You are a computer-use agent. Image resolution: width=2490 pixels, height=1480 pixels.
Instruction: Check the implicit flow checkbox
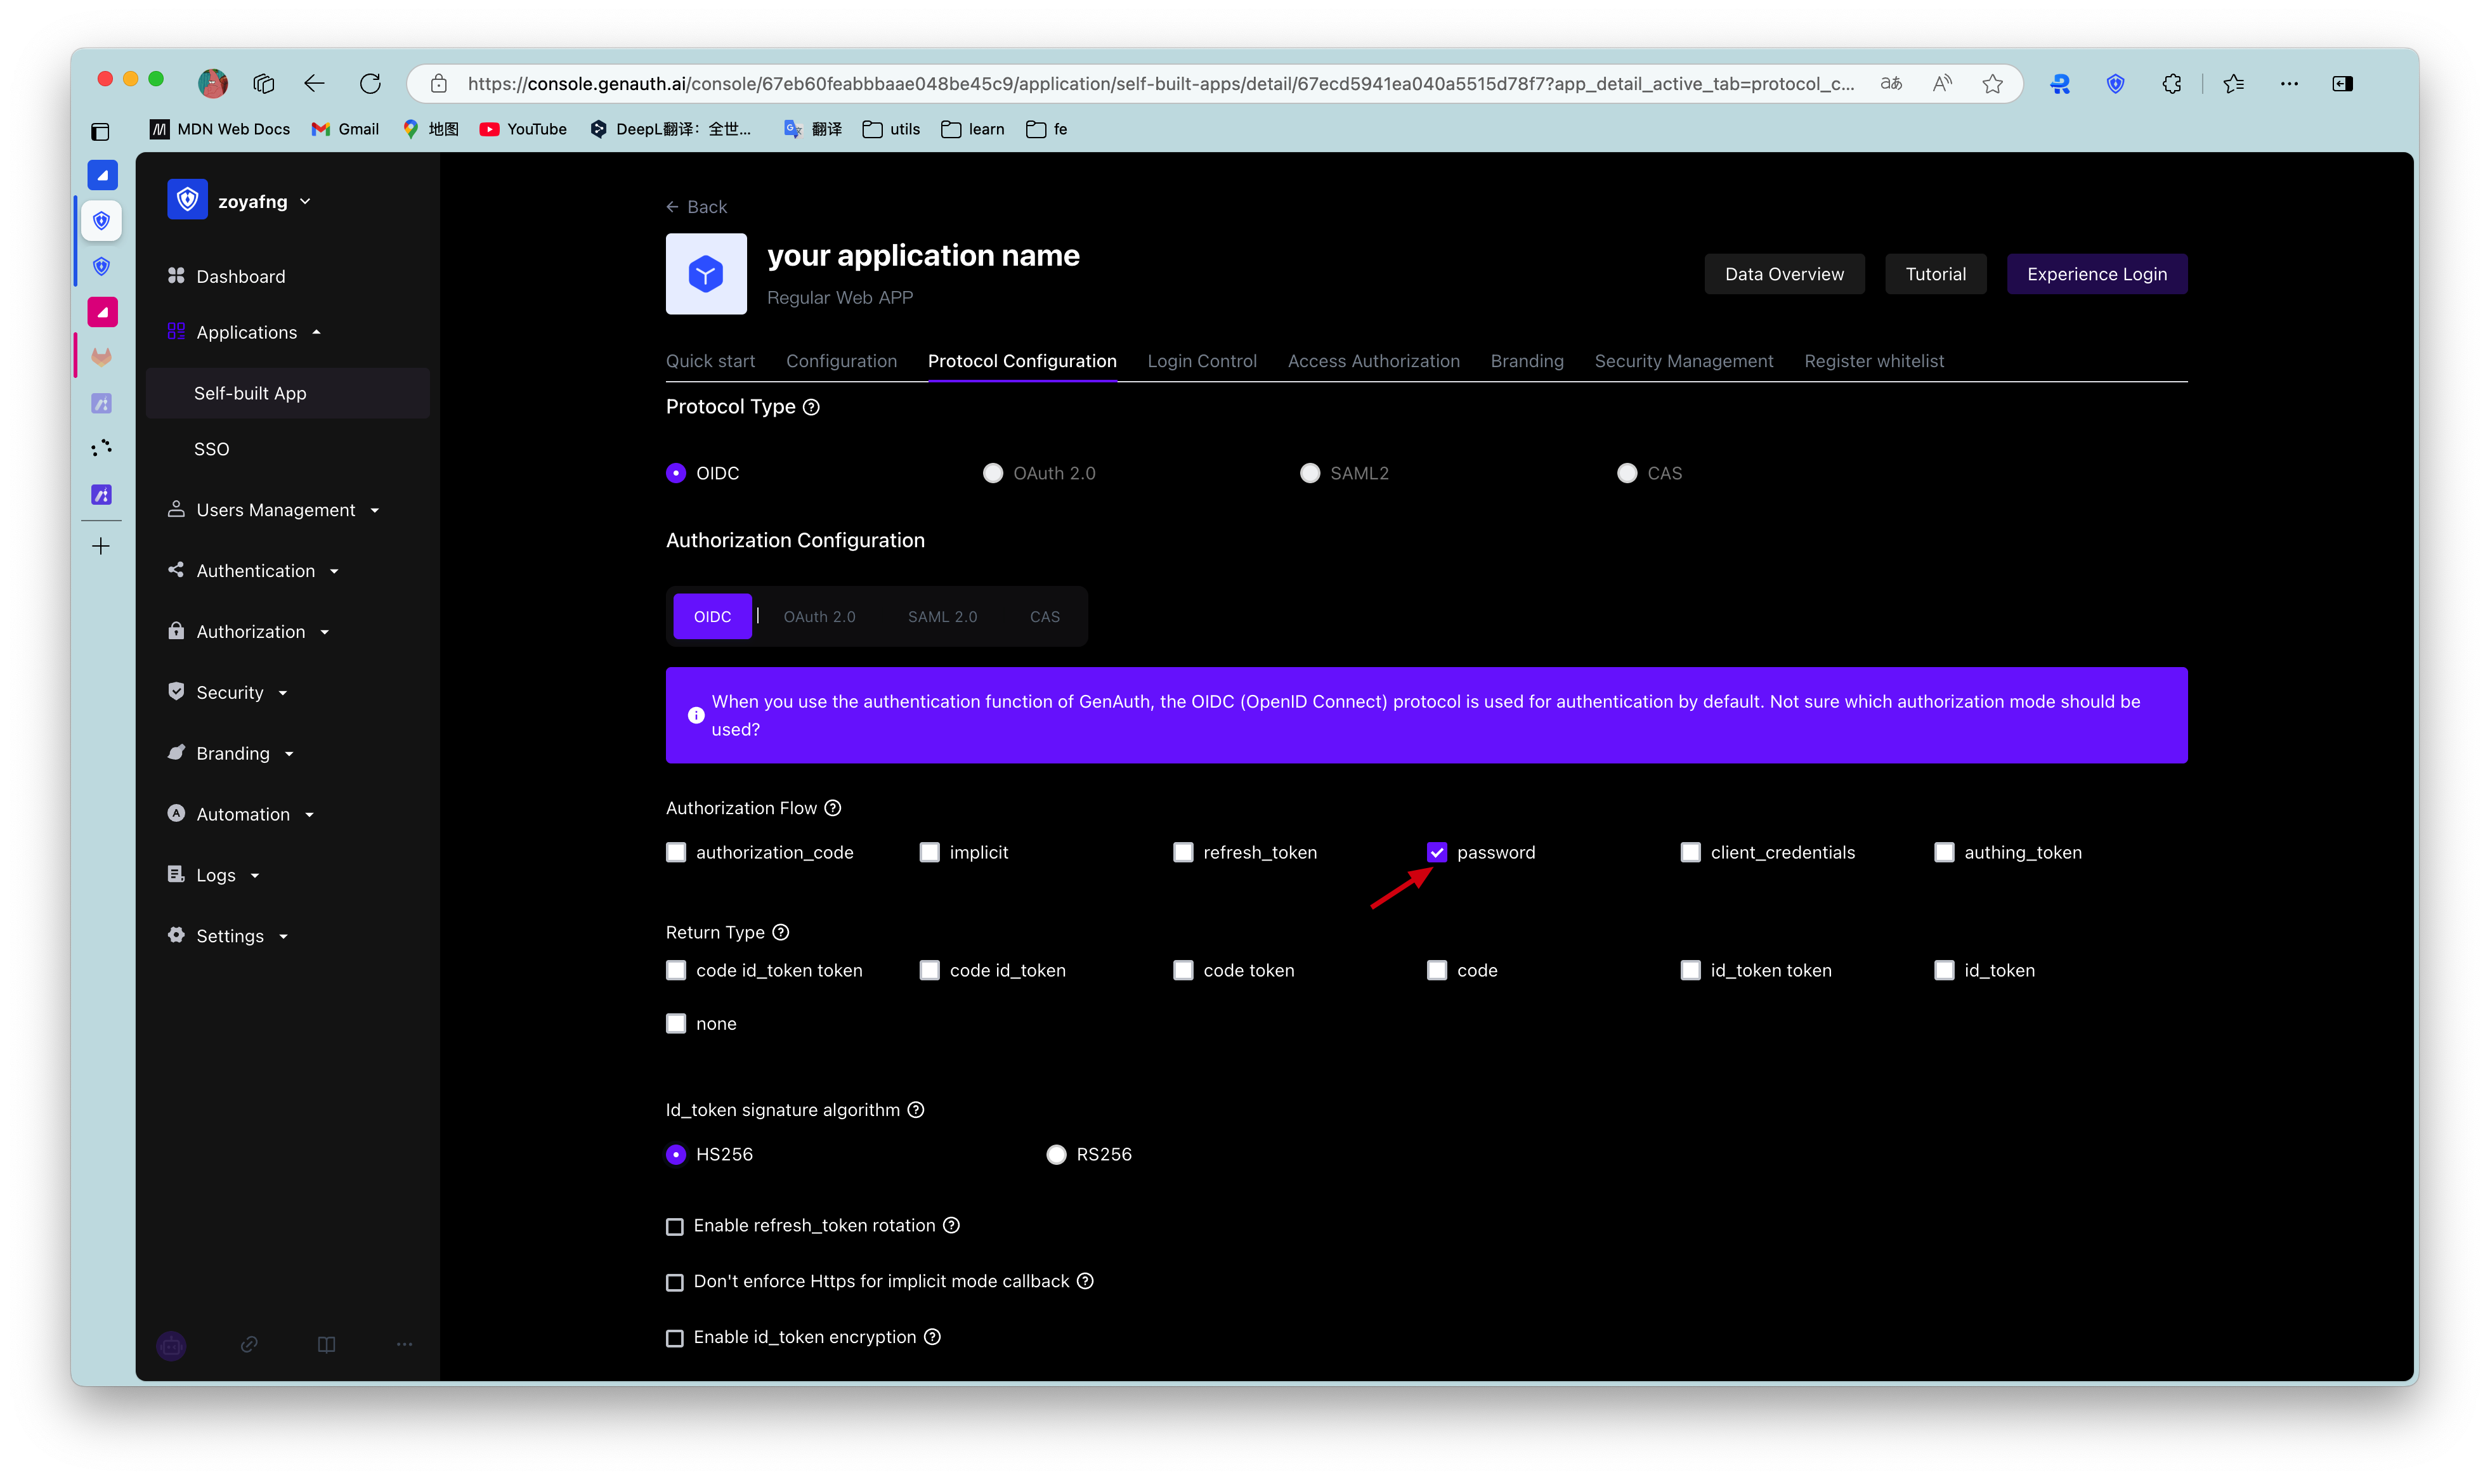[929, 852]
